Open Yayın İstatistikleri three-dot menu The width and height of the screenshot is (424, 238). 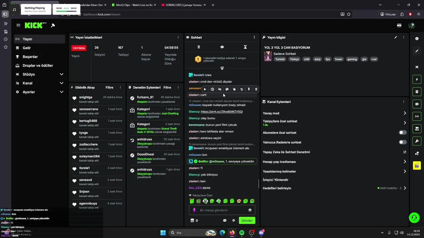click(x=178, y=37)
